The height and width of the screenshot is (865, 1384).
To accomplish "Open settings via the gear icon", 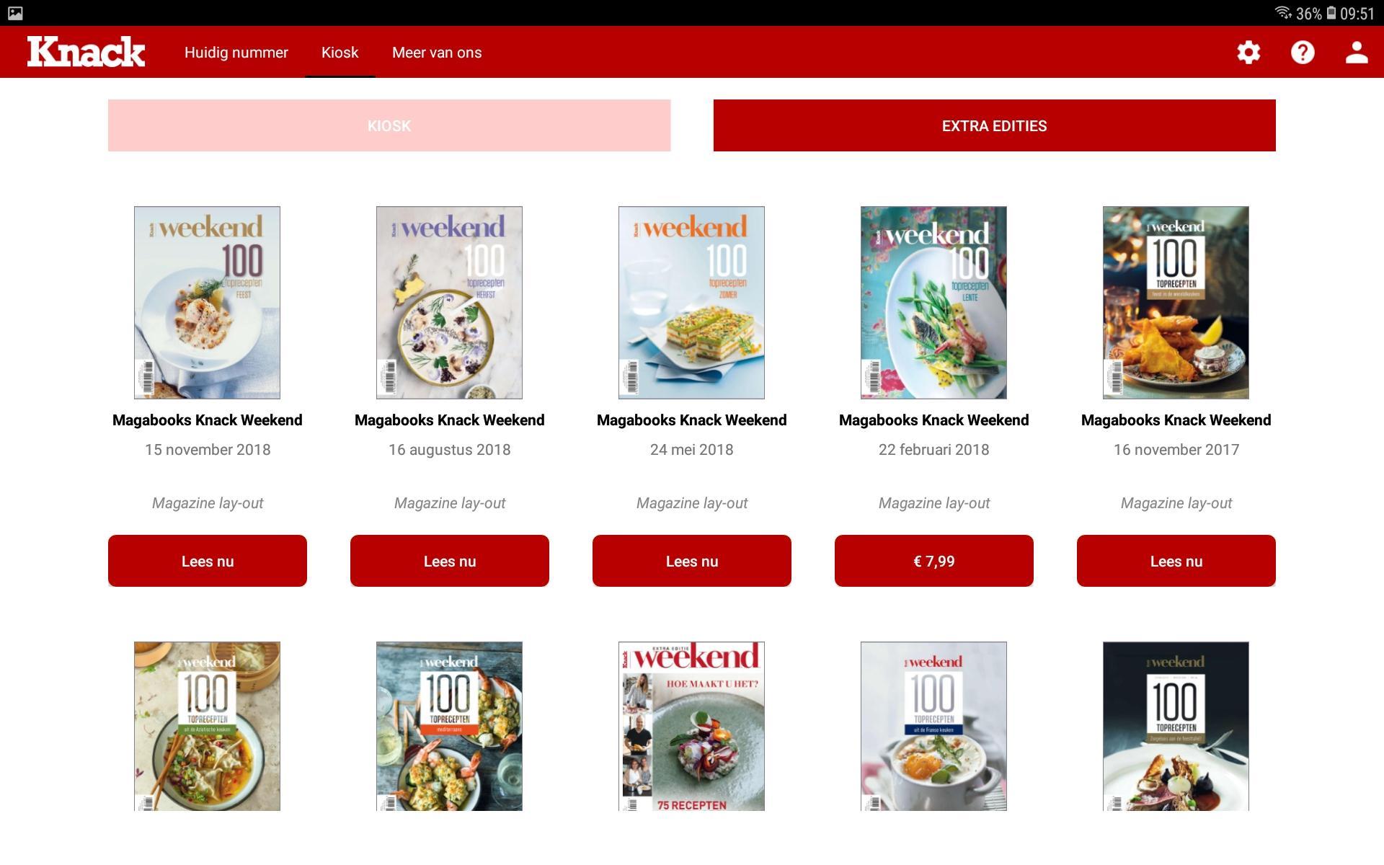I will [1248, 52].
